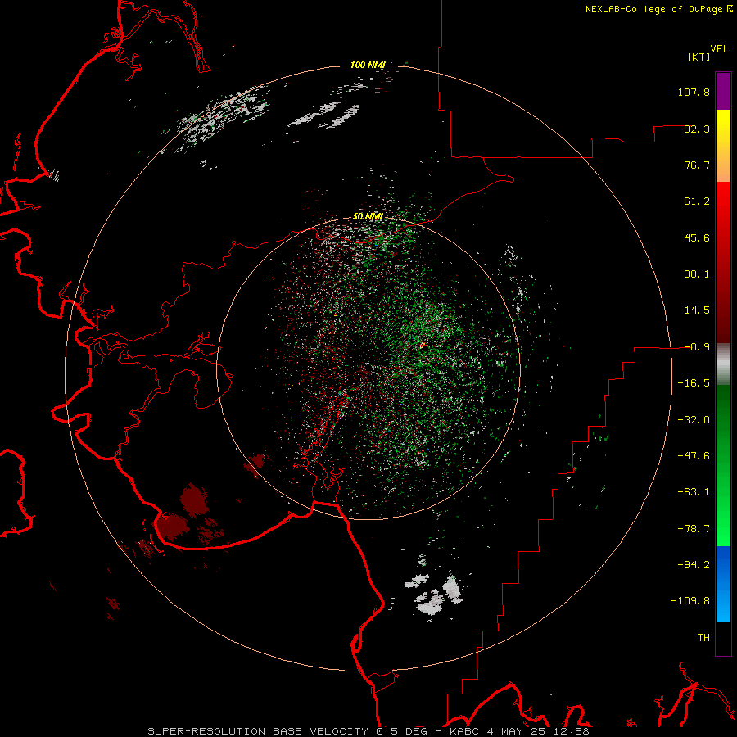Click the 45.6 scale label
The height and width of the screenshot is (737, 737).
tap(697, 237)
